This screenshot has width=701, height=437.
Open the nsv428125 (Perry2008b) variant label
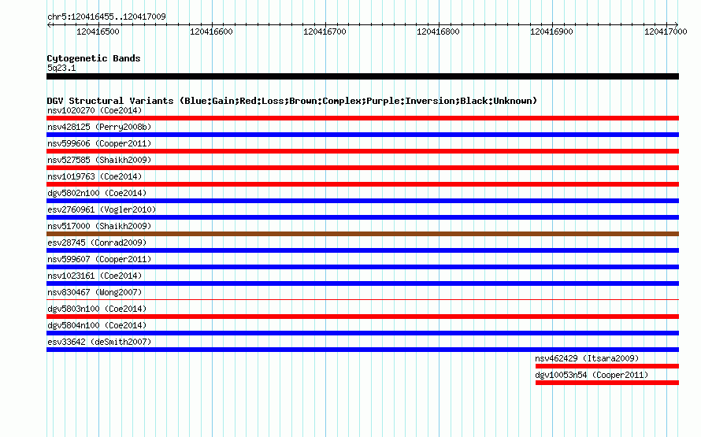[99, 127]
